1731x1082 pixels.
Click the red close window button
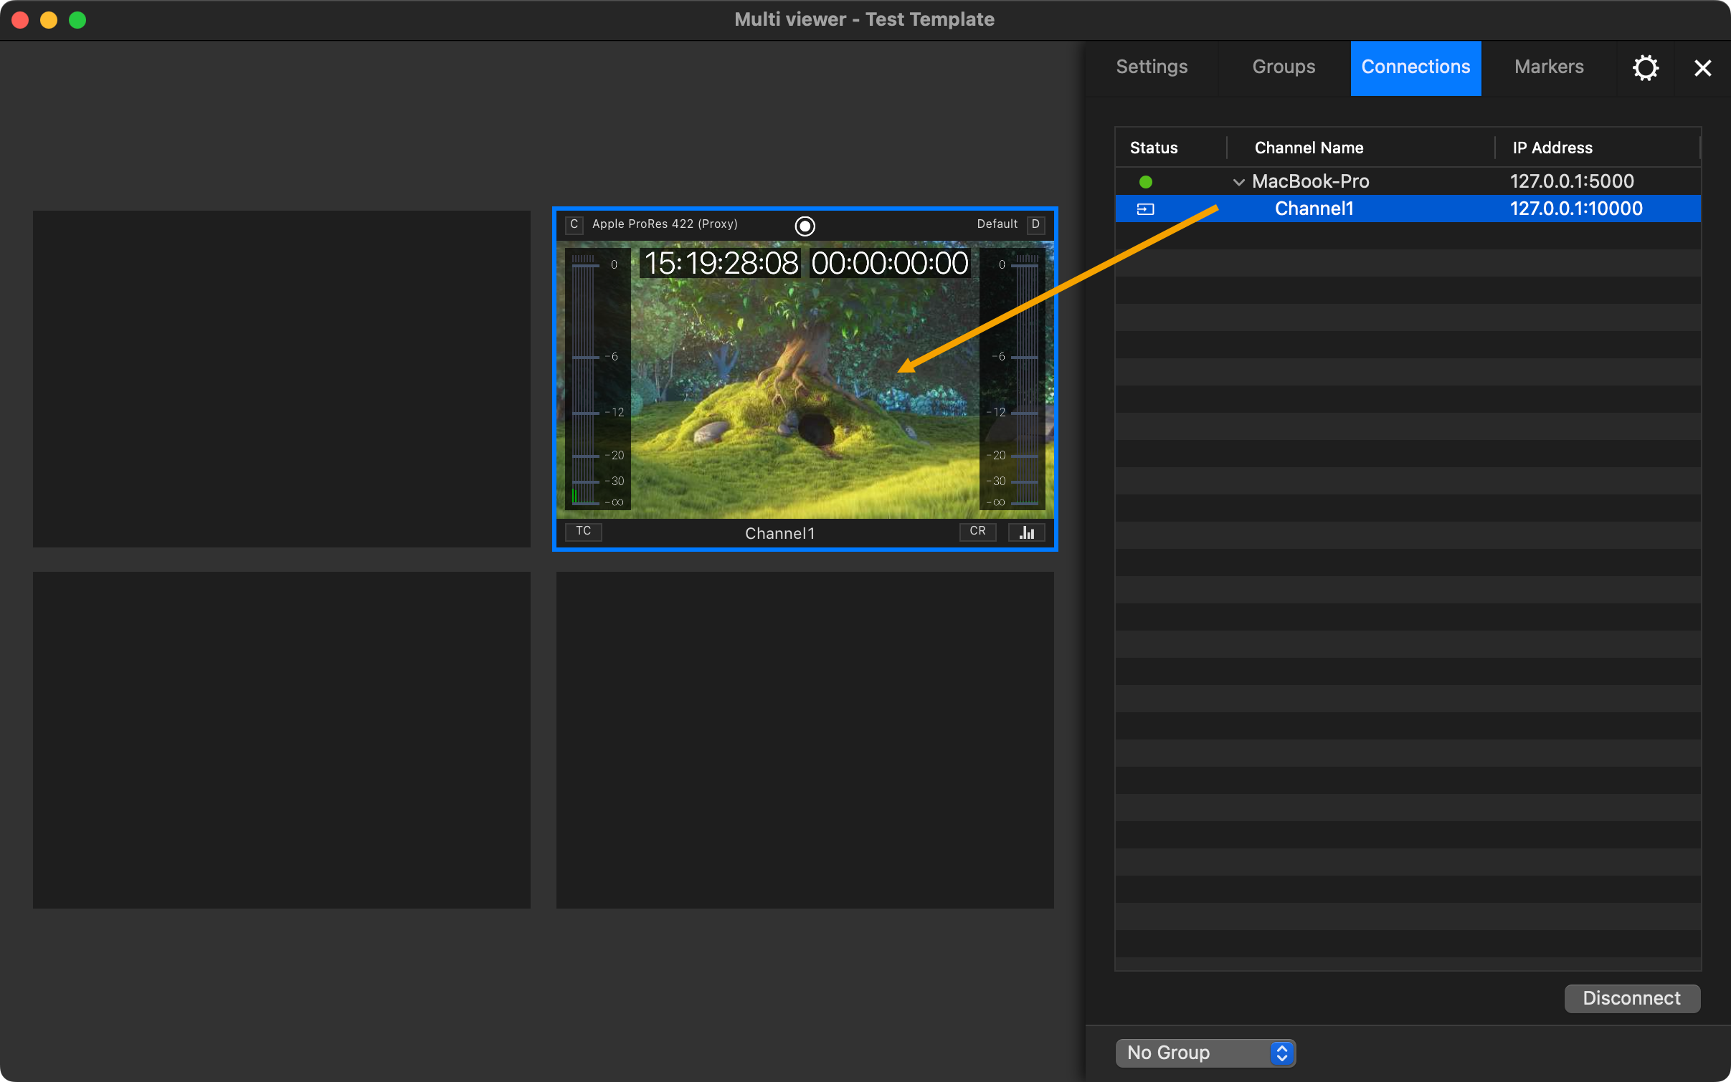[x=20, y=19]
